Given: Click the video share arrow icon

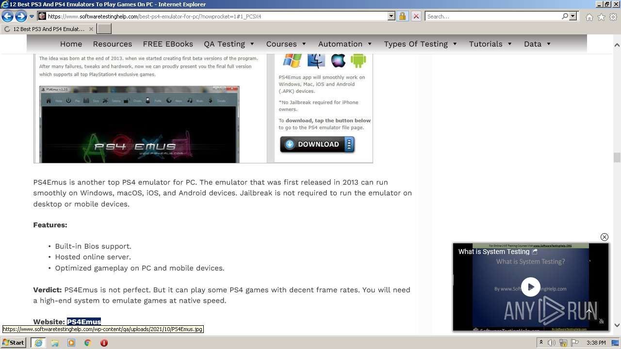Looking at the screenshot, I should point(535,252).
